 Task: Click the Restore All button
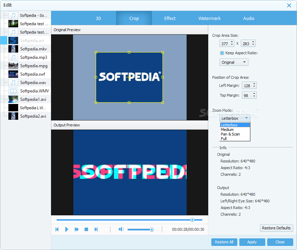224,242
